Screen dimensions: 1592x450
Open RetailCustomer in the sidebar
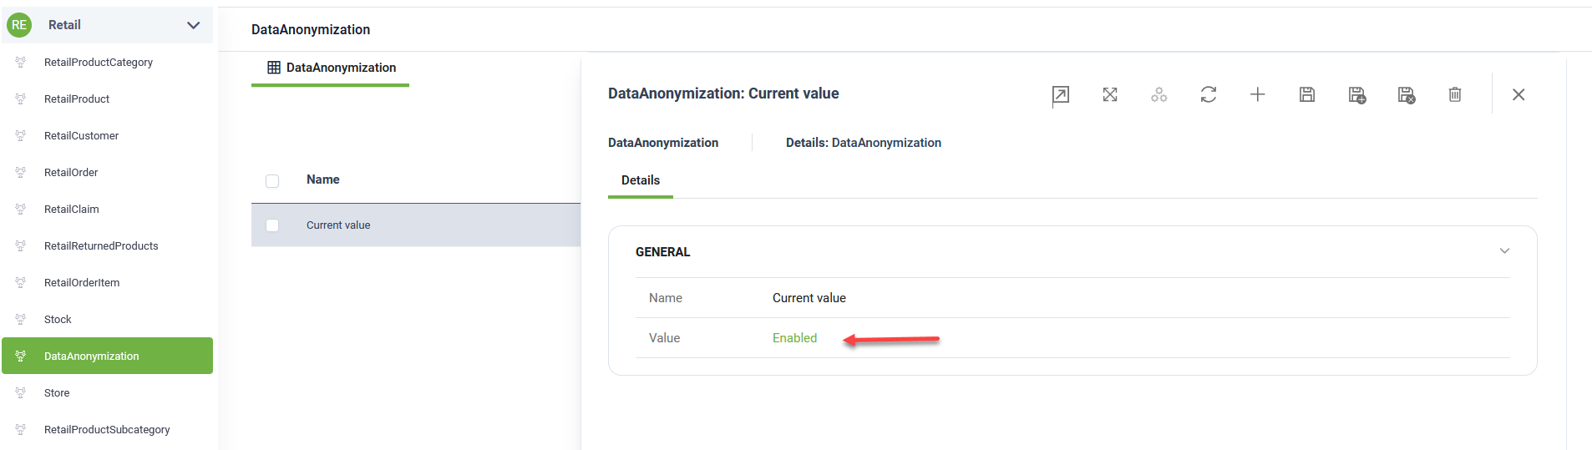(81, 136)
